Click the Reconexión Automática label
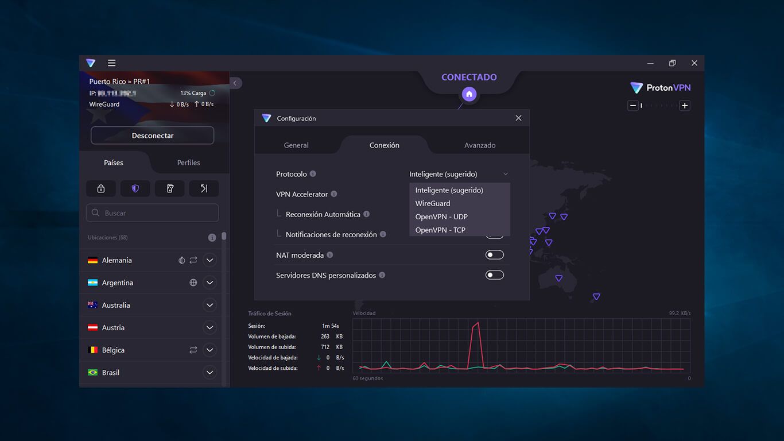 pos(323,214)
